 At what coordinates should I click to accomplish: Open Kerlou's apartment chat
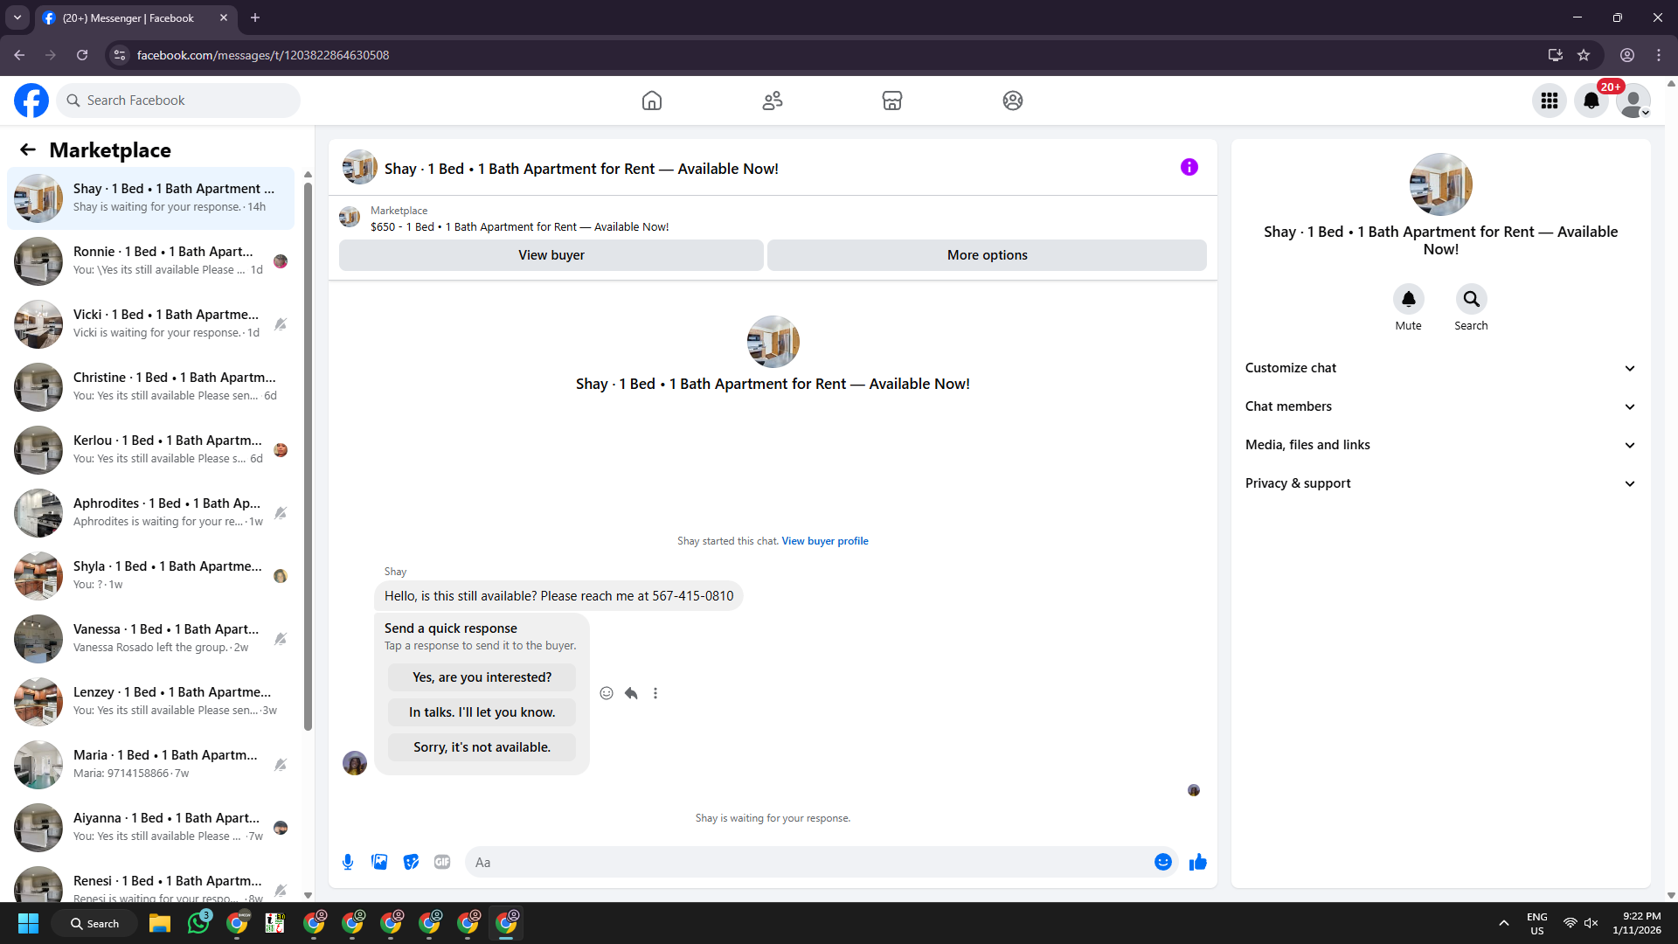(151, 450)
